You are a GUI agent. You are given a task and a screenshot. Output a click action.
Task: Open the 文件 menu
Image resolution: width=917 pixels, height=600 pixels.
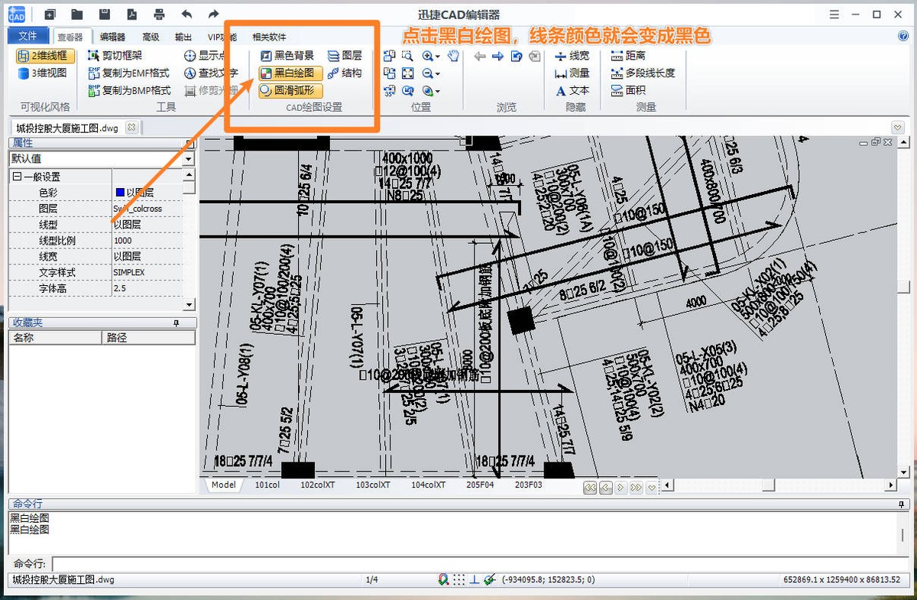coord(28,35)
